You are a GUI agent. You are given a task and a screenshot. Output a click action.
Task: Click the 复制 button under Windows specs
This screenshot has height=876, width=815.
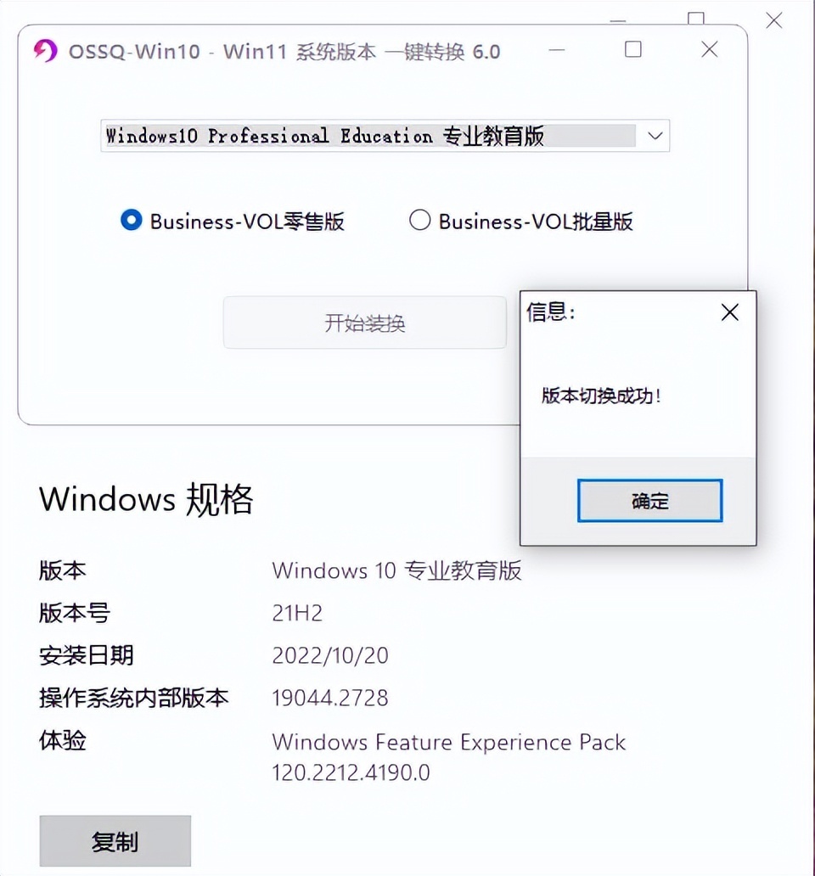(115, 841)
